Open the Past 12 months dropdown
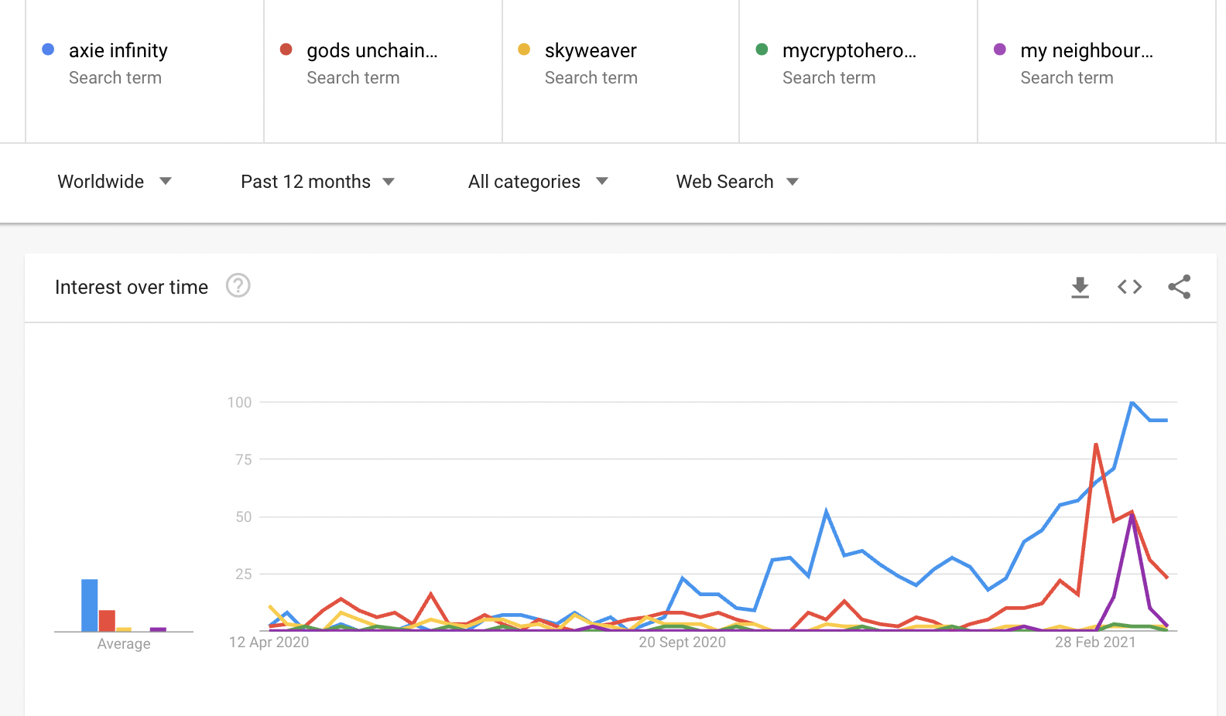The image size is (1226, 716). (317, 182)
